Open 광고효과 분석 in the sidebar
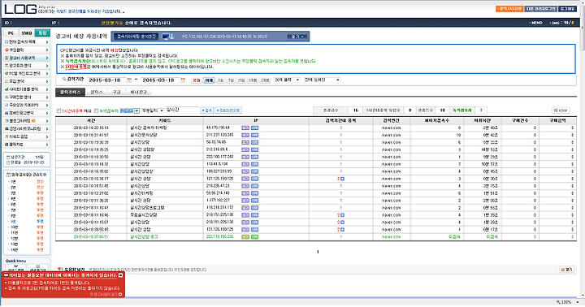Viewport: 585px width, 307px height. [x=26, y=66]
